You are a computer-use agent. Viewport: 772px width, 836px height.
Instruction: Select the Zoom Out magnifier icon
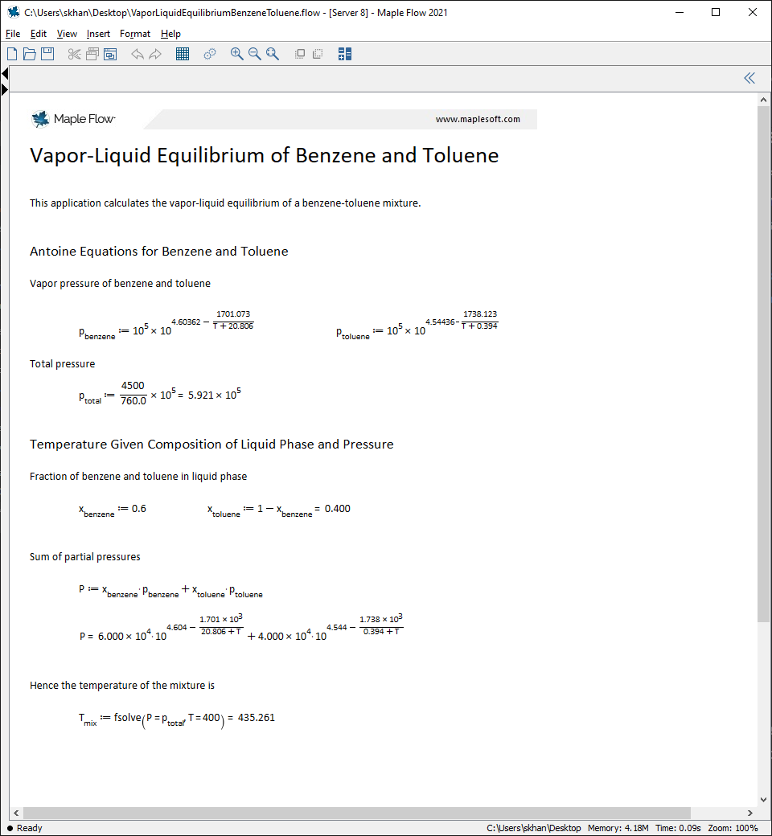tap(255, 54)
